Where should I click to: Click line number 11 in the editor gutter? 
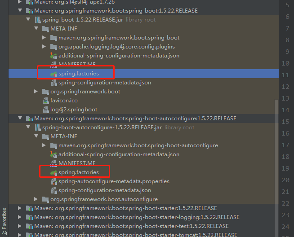[x=285, y=75]
